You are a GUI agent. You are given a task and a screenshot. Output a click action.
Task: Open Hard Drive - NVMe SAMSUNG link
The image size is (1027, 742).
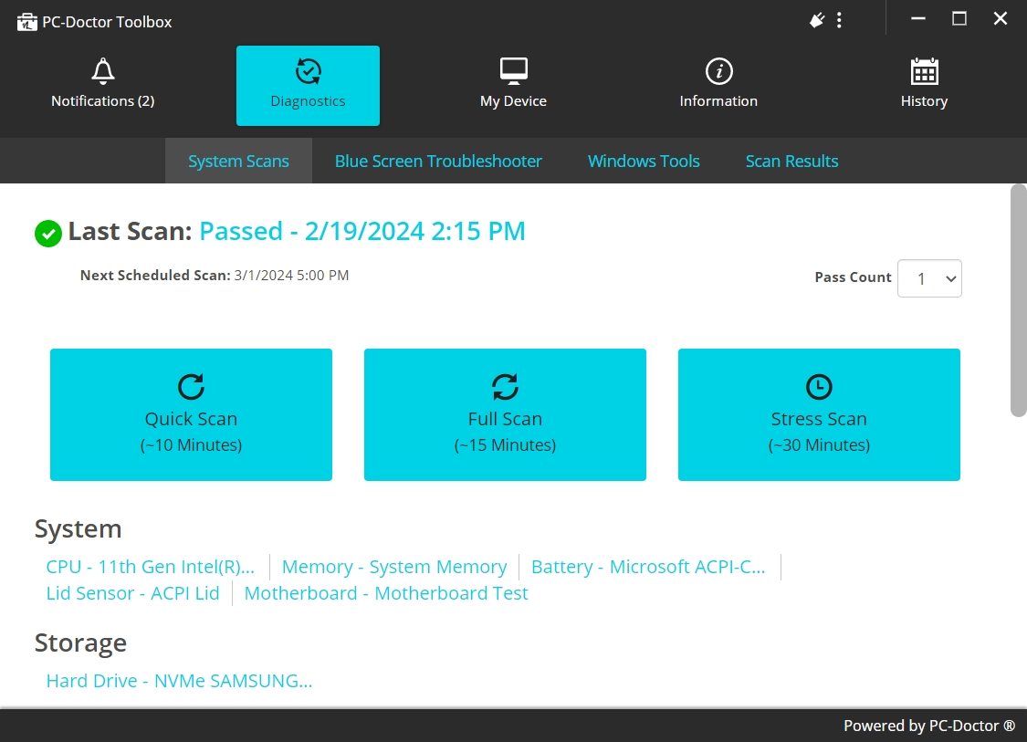coord(179,681)
